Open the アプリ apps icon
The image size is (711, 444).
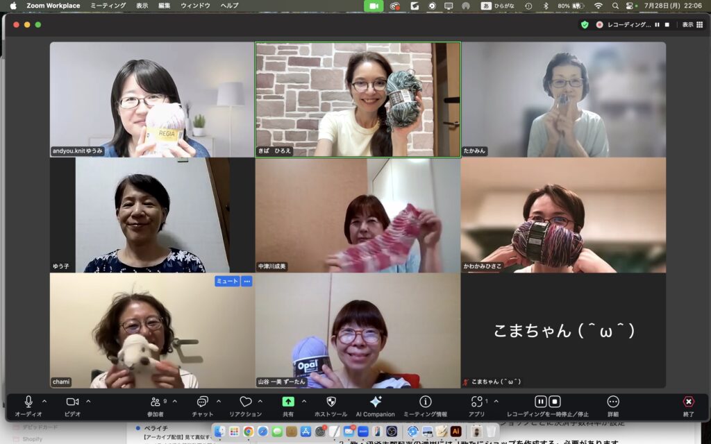(476, 402)
